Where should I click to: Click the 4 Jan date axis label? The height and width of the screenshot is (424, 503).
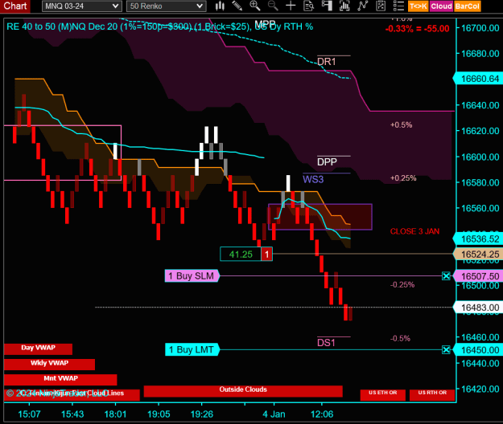[x=274, y=414]
